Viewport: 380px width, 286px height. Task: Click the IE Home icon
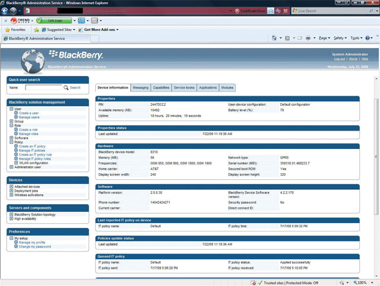(274, 38)
